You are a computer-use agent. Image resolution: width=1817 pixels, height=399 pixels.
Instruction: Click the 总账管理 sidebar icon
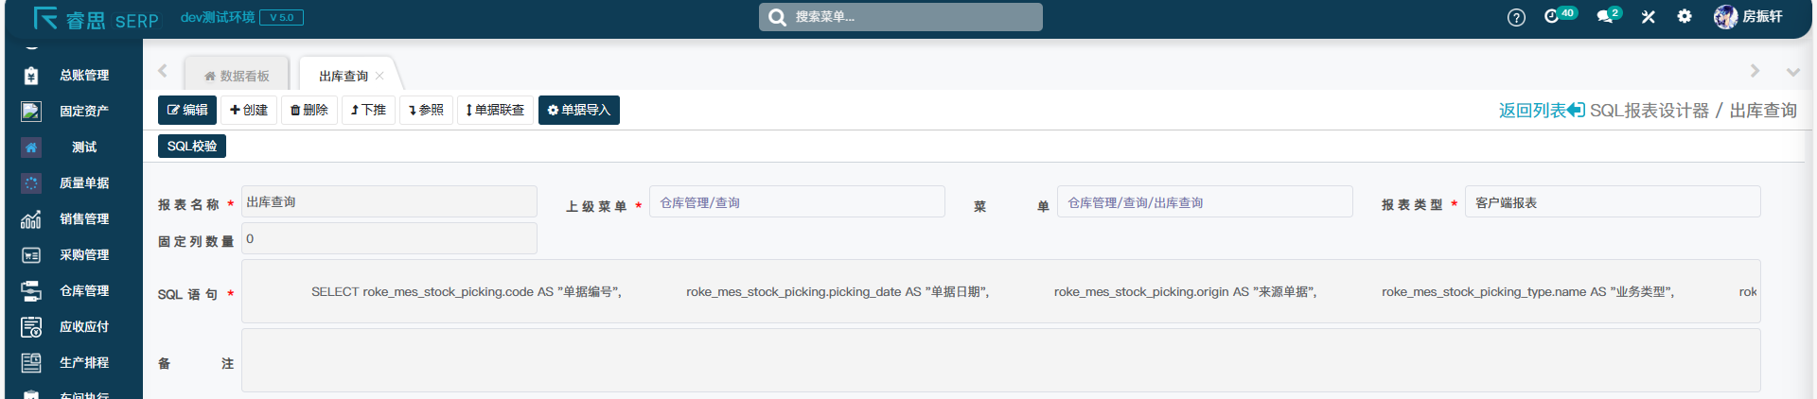tap(31, 76)
